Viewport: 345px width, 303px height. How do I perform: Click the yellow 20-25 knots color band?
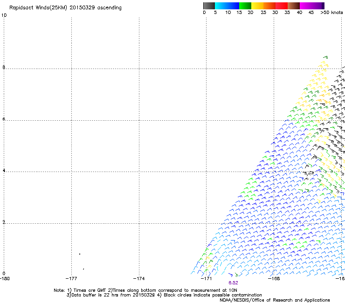pos(257,6)
